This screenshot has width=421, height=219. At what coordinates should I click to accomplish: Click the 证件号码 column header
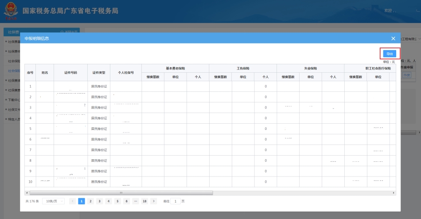pos(70,72)
